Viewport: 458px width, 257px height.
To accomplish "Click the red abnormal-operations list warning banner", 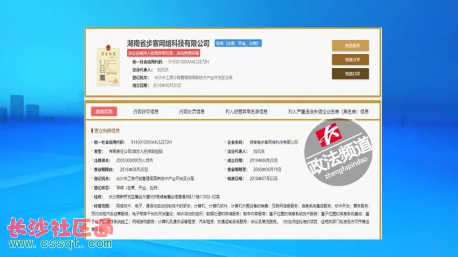I will point(164,53).
